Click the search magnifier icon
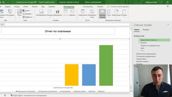This screenshot has width=172, height=97. coord(108,6)
